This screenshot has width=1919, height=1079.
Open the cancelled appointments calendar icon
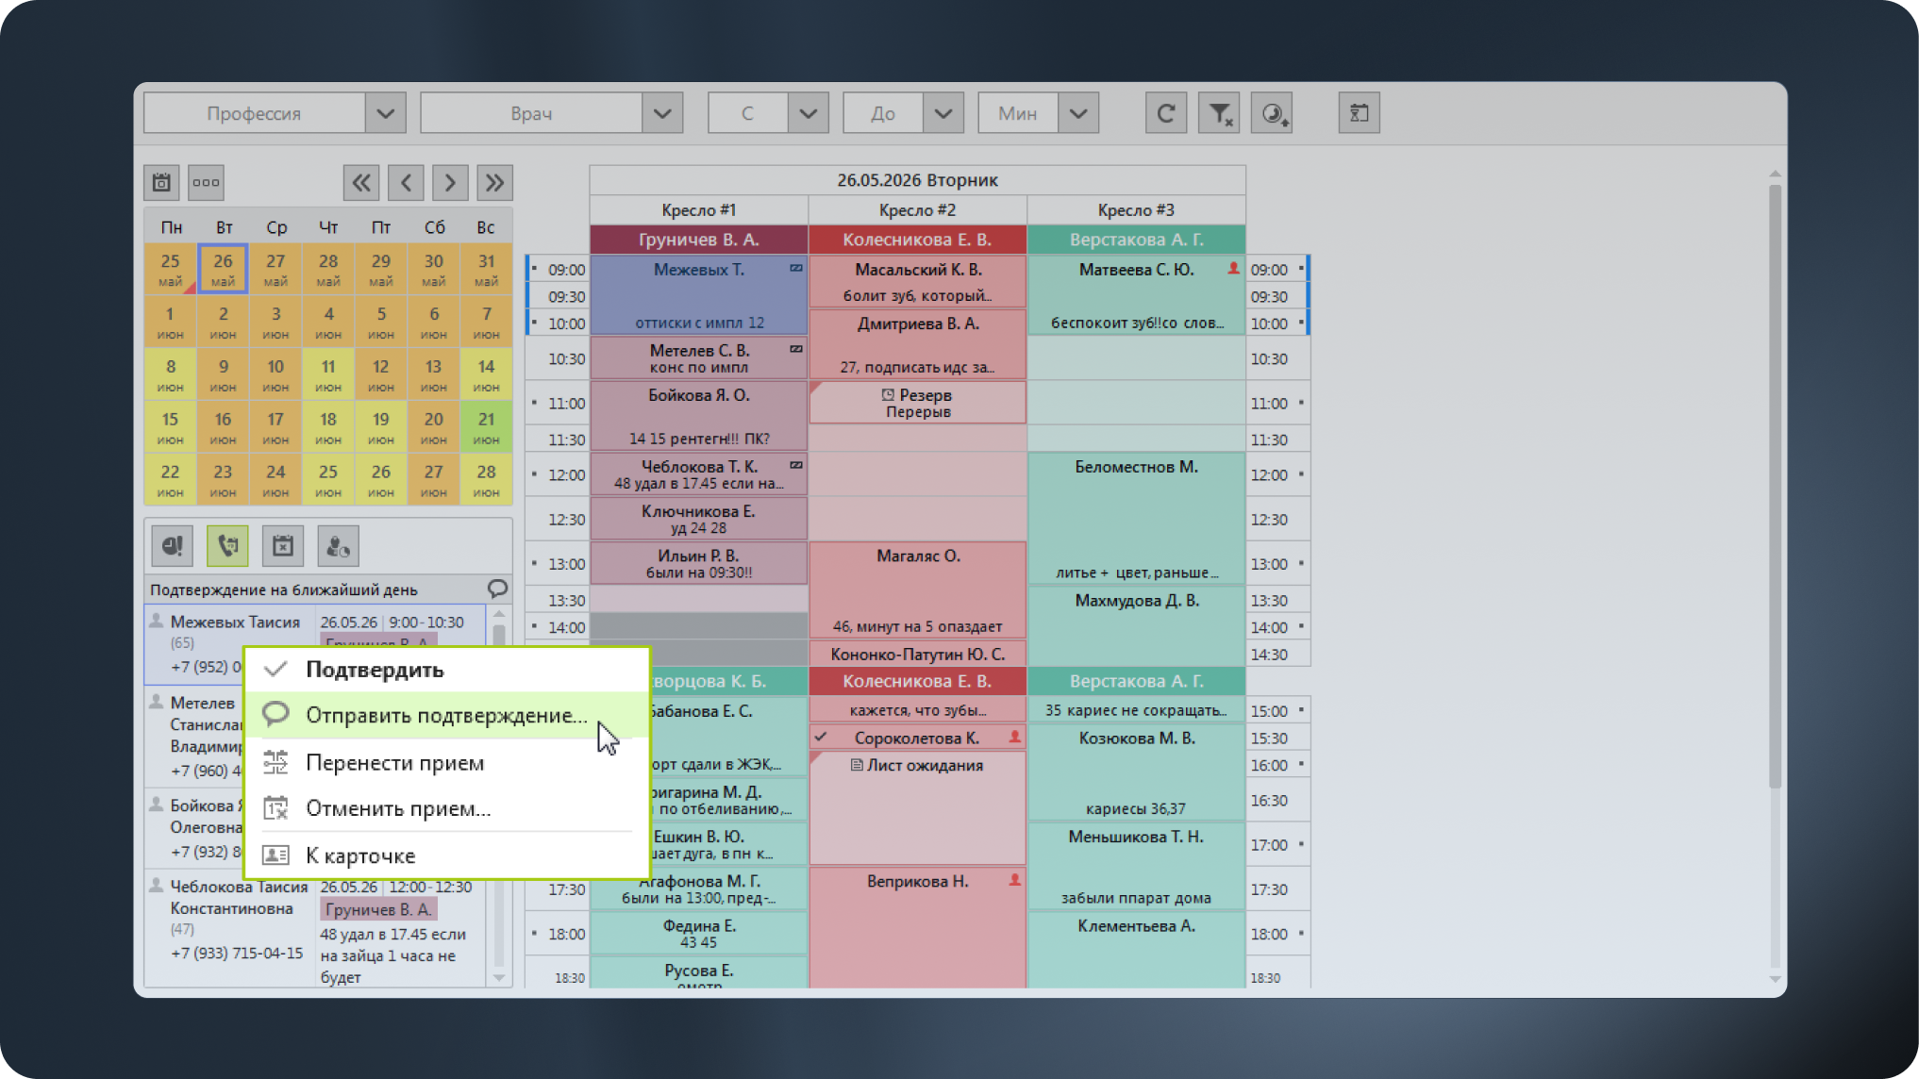283,545
